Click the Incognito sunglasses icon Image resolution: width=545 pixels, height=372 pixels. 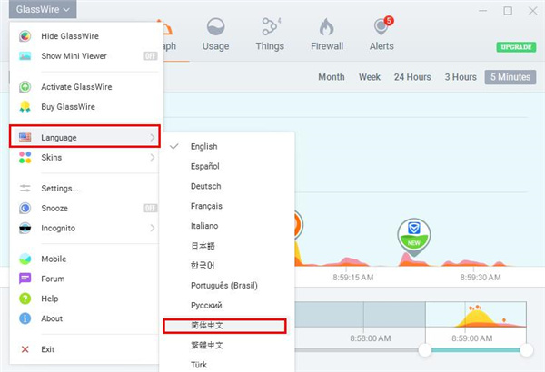pos(25,229)
